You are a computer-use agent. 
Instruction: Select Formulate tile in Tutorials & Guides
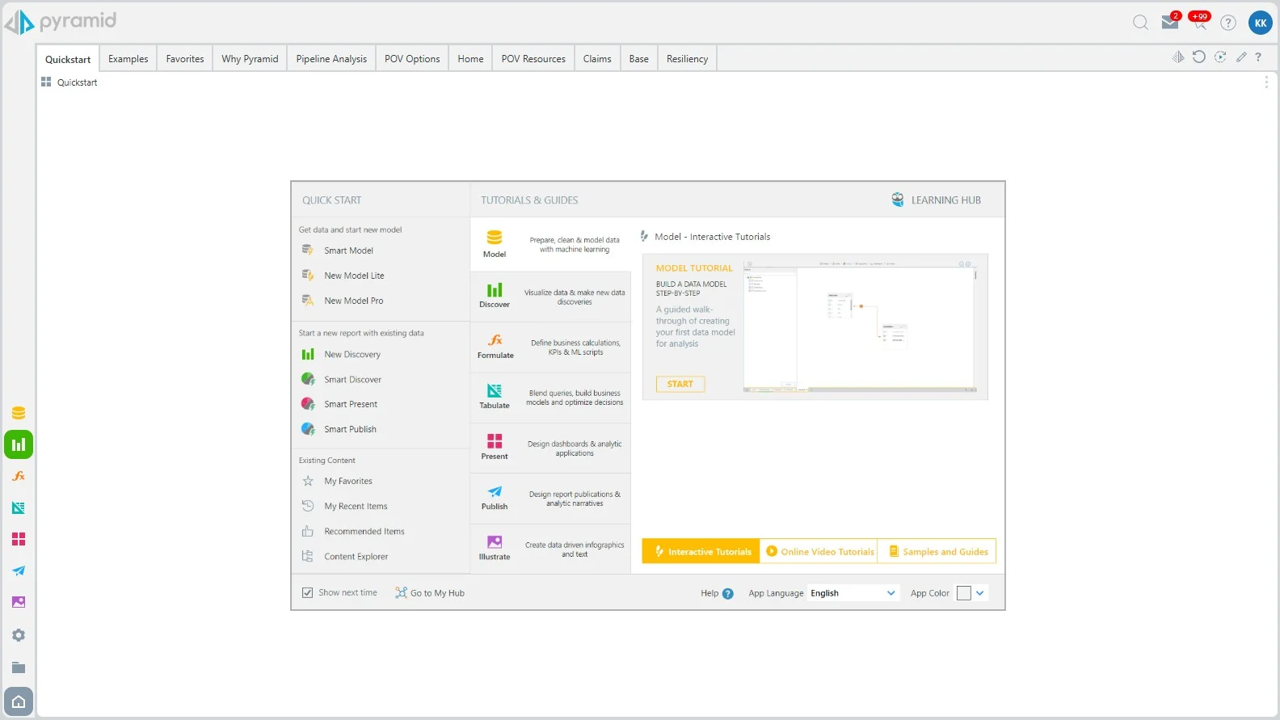(550, 347)
